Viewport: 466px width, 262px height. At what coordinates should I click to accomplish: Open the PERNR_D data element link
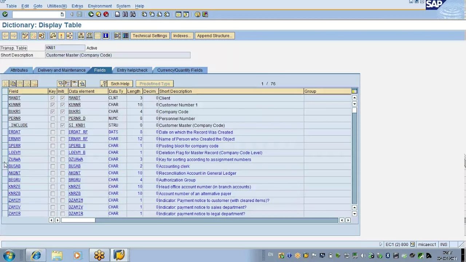click(77, 119)
